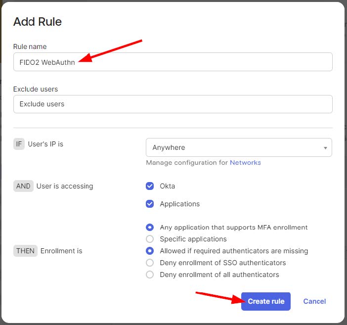This screenshot has height=325, width=347.
Task: Select 'Deny enrollment of all authenticators'
Action: pyautogui.click(x=150, y=275)
